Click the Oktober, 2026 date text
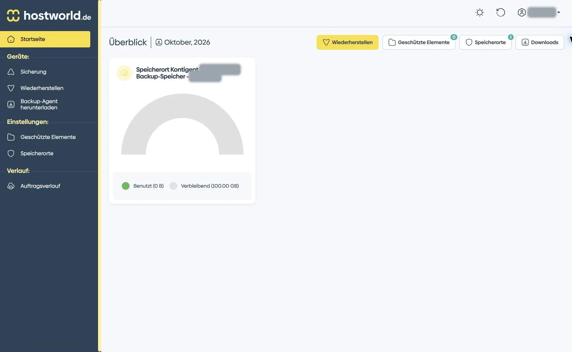 pos(187,42)
